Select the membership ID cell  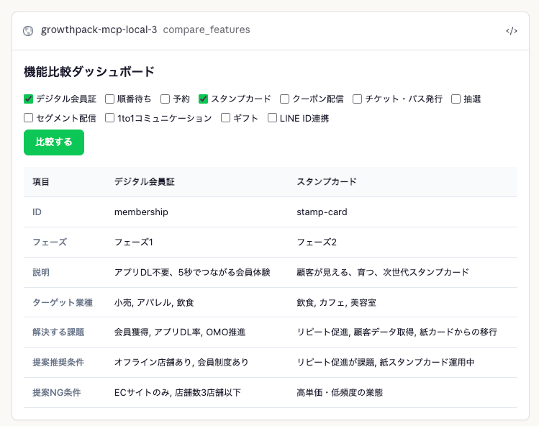(141, 212)
